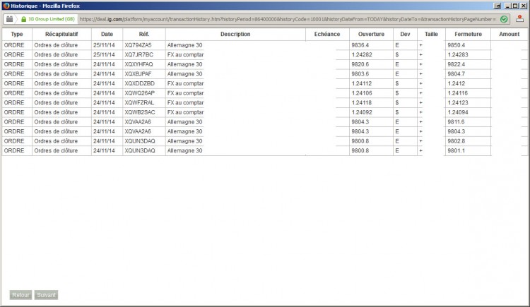This screenshot has width=530, height=307.
Task: Click closing value 9802.8
Action: [x=457, y=141]
